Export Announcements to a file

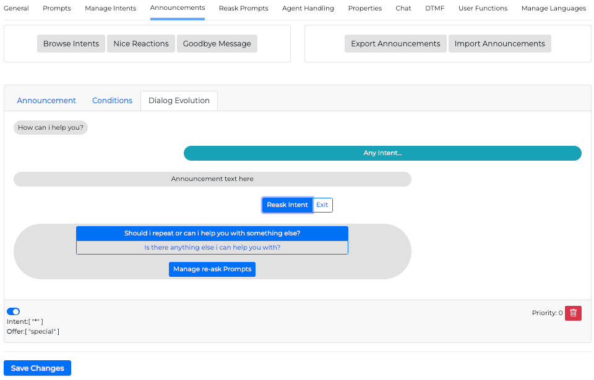point(395,44)
